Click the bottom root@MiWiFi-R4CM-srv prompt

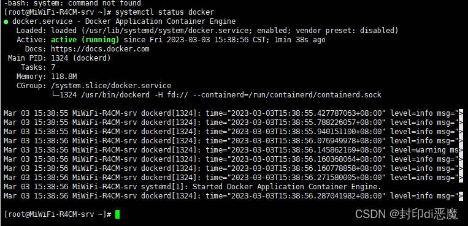(x=58, y=214)
